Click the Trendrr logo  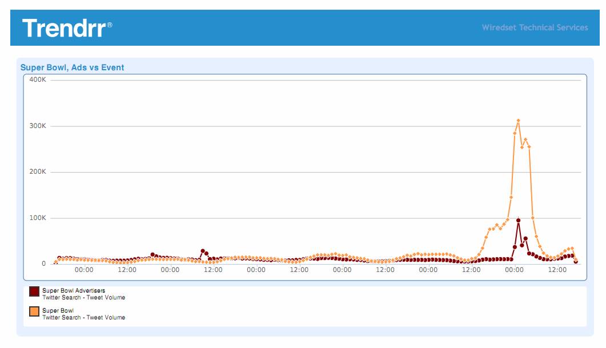[67, 28]
